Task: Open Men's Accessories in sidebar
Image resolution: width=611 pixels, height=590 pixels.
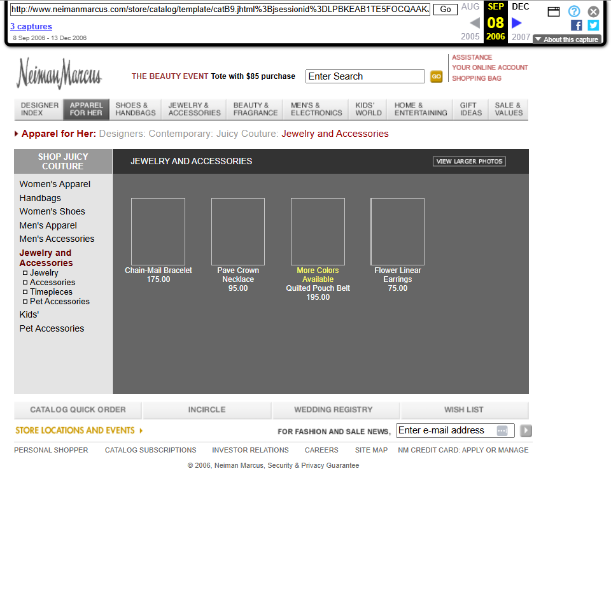Action: click(x=57, y=239)
